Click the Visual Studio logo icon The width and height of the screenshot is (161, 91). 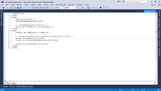click(2, 2)
